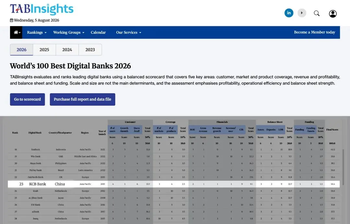Click the knab row name

36,191
